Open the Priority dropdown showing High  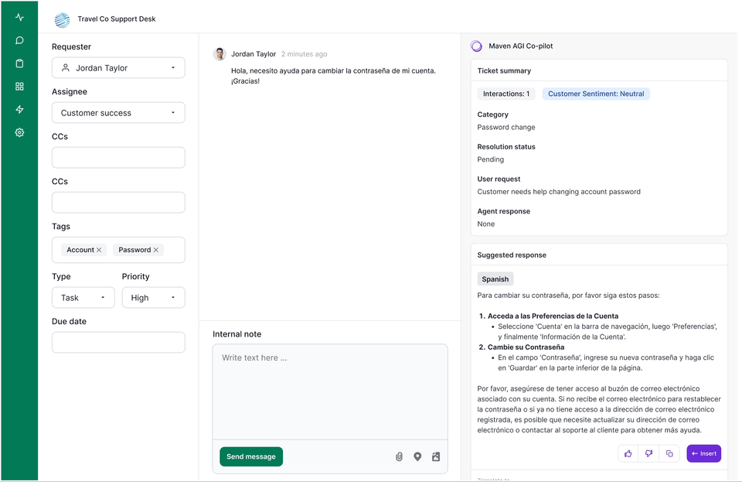(x=153, y=298)
